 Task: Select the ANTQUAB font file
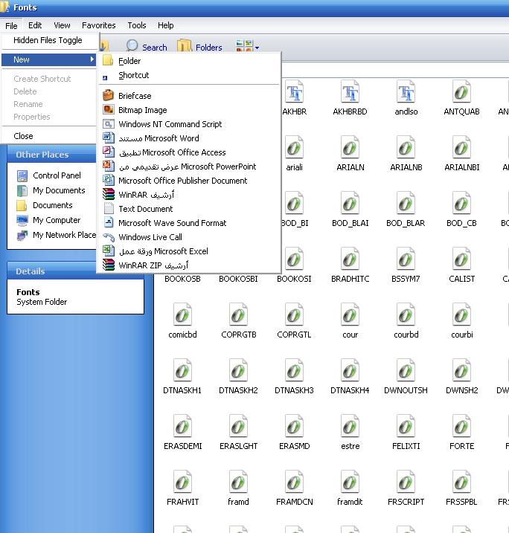pos(461,98)
